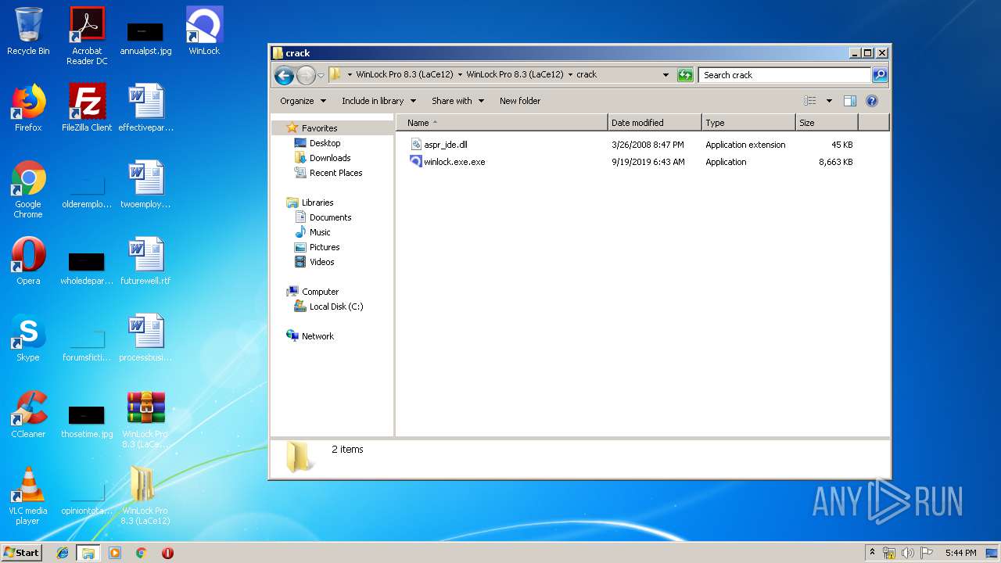The width and height of the screenshot is (1001, 563).
Task: Select the futurewell.rtf desktop file
Action: [x=145, y=261]
